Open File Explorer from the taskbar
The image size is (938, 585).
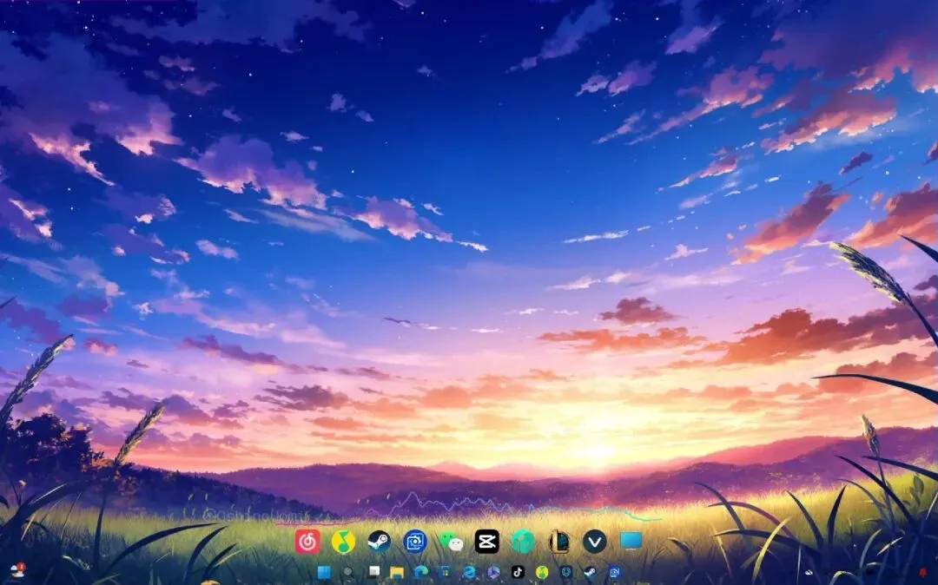click(x=397, y=573)
